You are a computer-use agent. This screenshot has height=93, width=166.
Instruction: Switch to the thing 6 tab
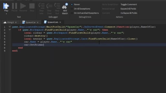[10, 22]
